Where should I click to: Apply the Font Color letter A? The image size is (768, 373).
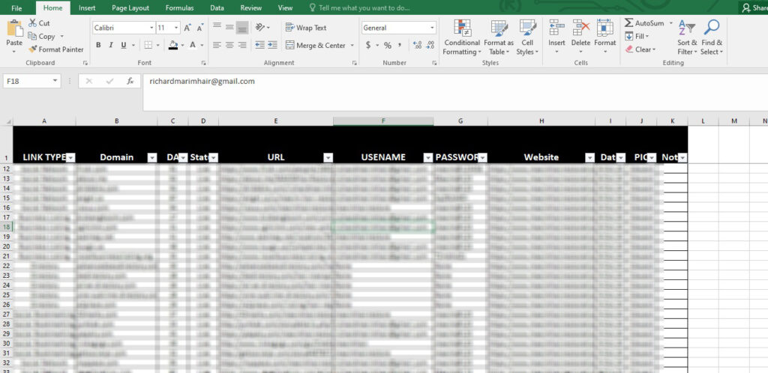(x=193, y=45)
